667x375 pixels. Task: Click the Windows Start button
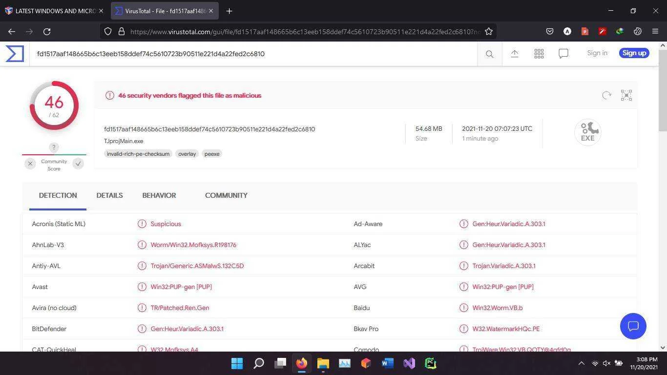point(237,363)
